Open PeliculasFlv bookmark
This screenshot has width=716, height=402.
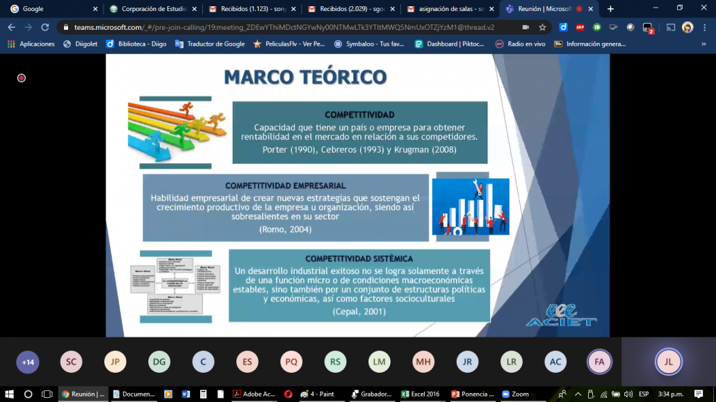point(289,44)
